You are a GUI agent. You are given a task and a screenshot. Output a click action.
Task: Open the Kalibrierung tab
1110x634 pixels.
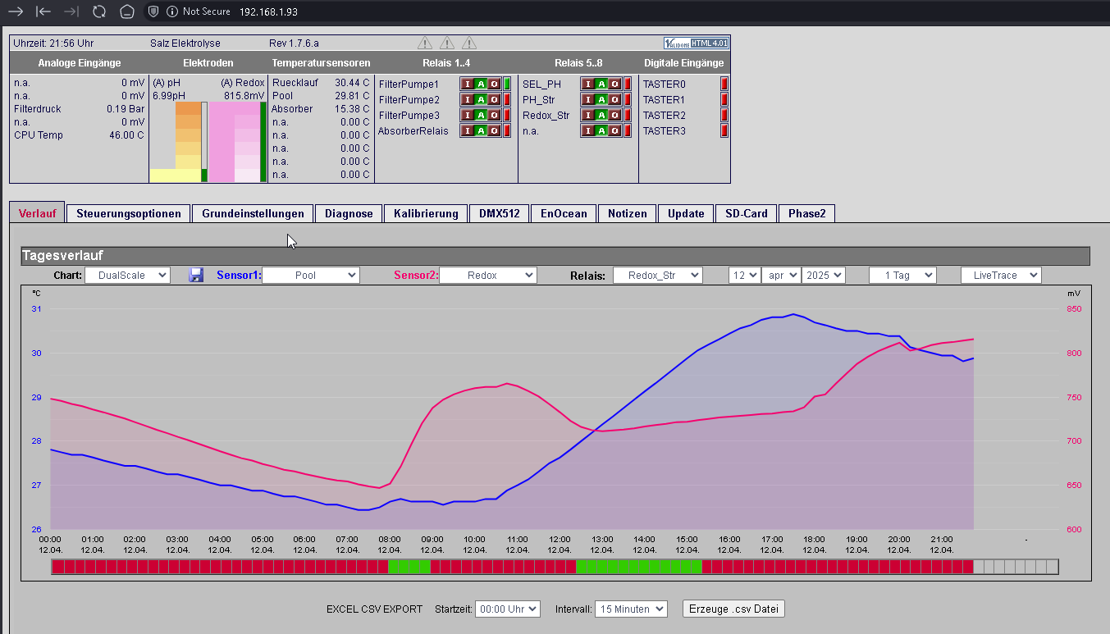[x=426, y=213]
